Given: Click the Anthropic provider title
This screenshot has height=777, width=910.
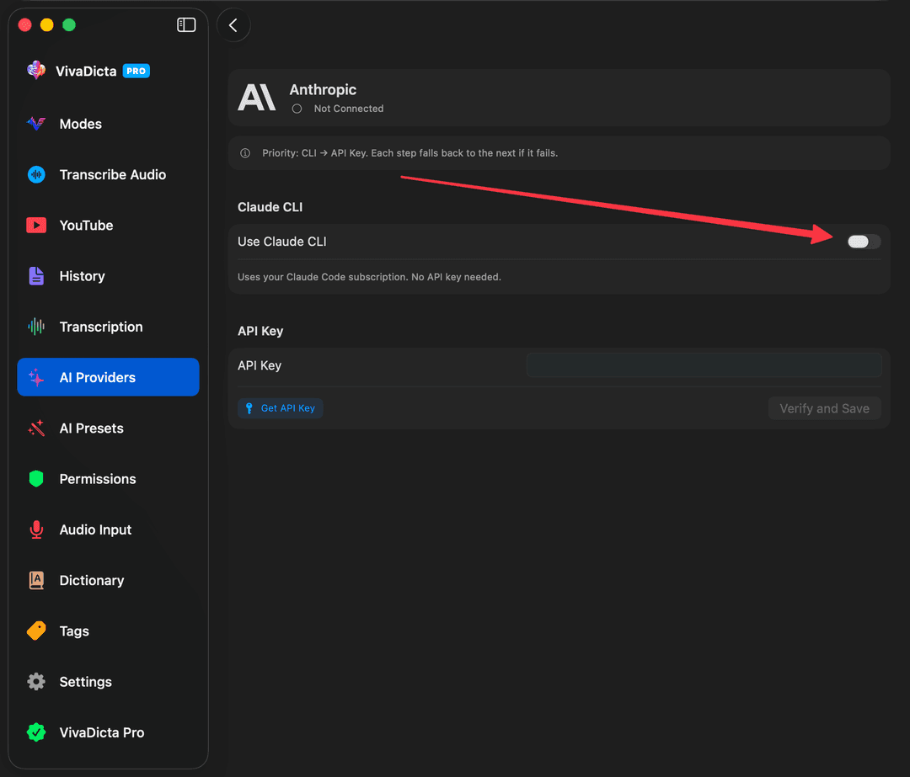Looking at the screenshot, I should point(323,90).
